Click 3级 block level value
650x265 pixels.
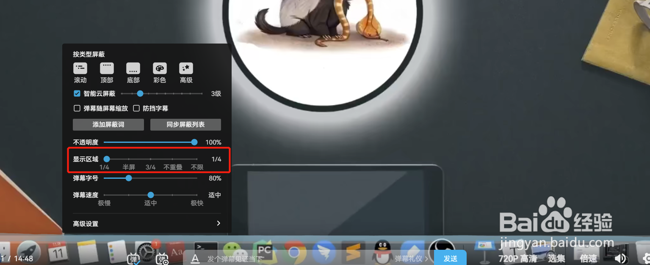pos(216,93)
